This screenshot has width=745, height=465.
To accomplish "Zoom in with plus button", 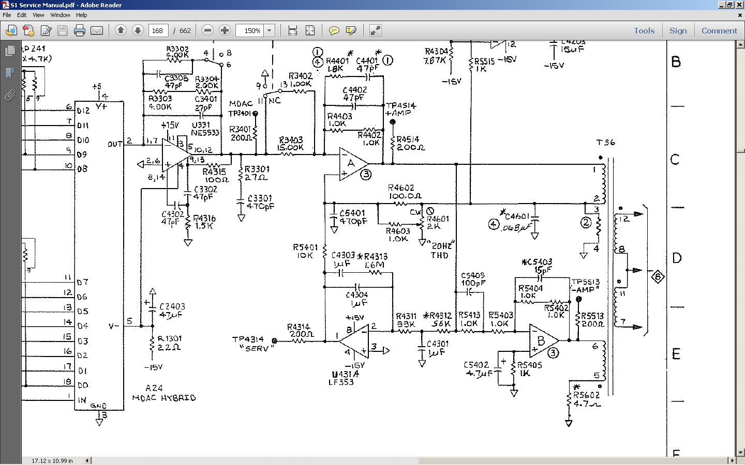I will click(225, 30).
